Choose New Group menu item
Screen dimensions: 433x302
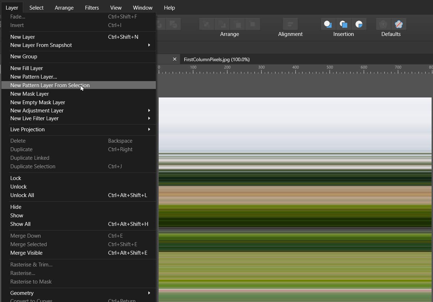tap(79, 57)
